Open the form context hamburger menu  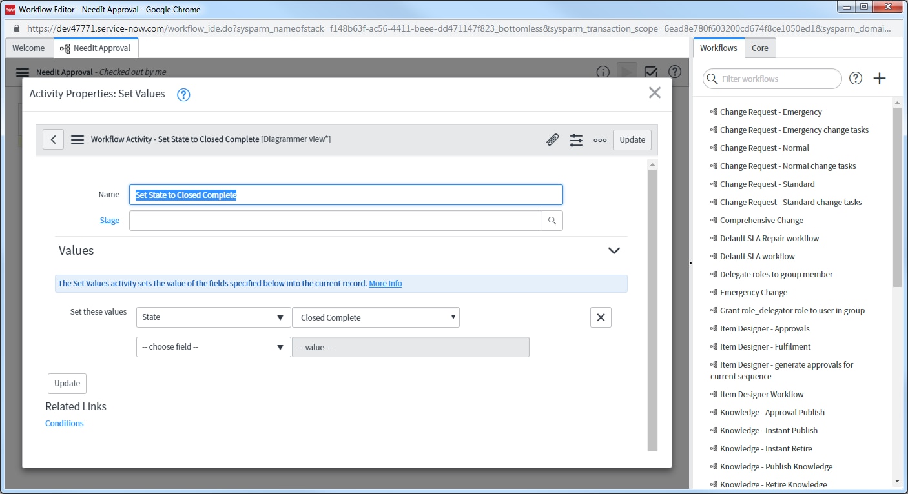coord(77,139)
